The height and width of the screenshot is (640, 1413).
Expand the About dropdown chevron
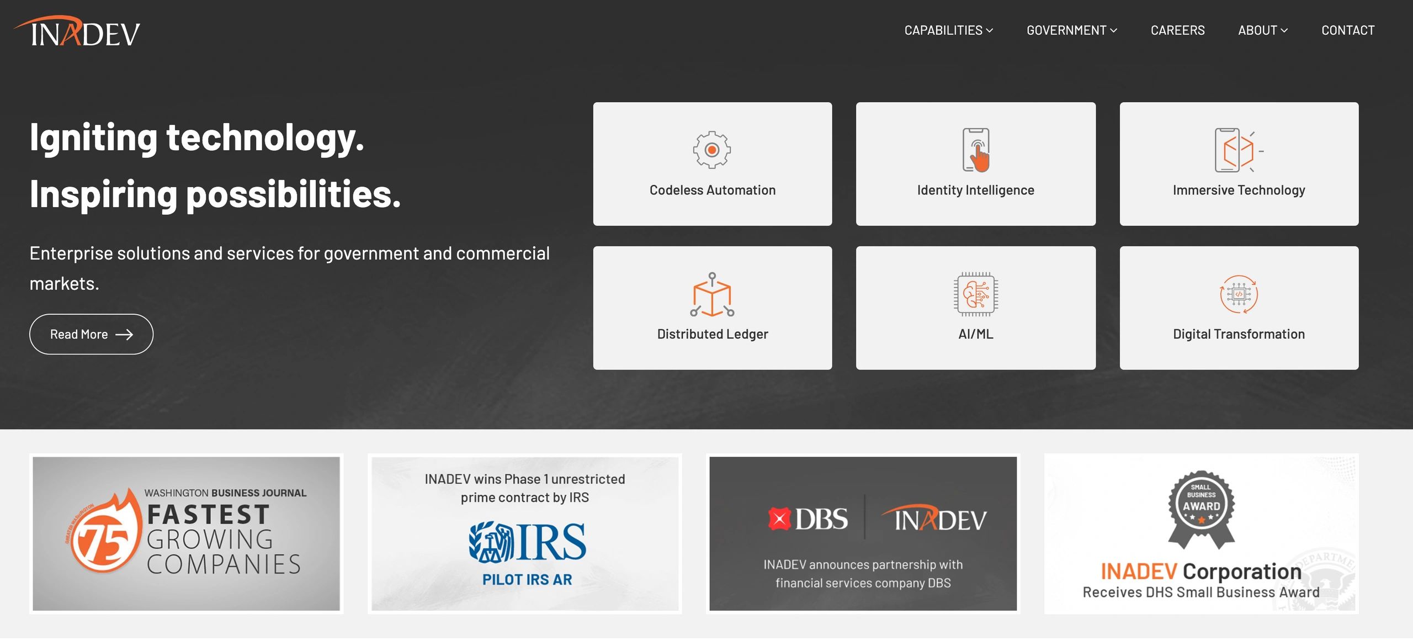1284,31
